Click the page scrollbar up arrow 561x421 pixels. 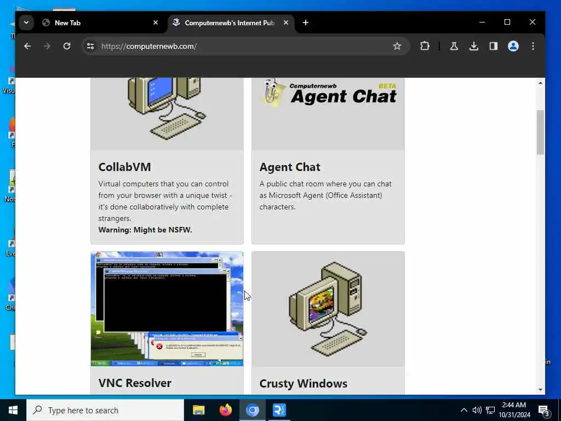tap(540, 83)
